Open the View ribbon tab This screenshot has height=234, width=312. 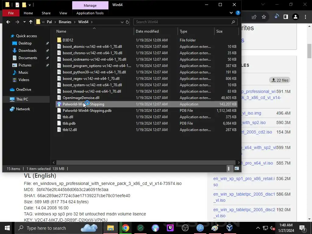click(x=63, y=13)
